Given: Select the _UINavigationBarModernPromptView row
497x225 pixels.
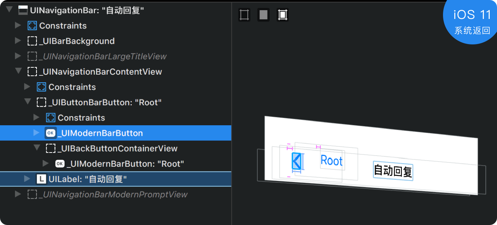Looking at the screenshot, I should click(116, 194).
